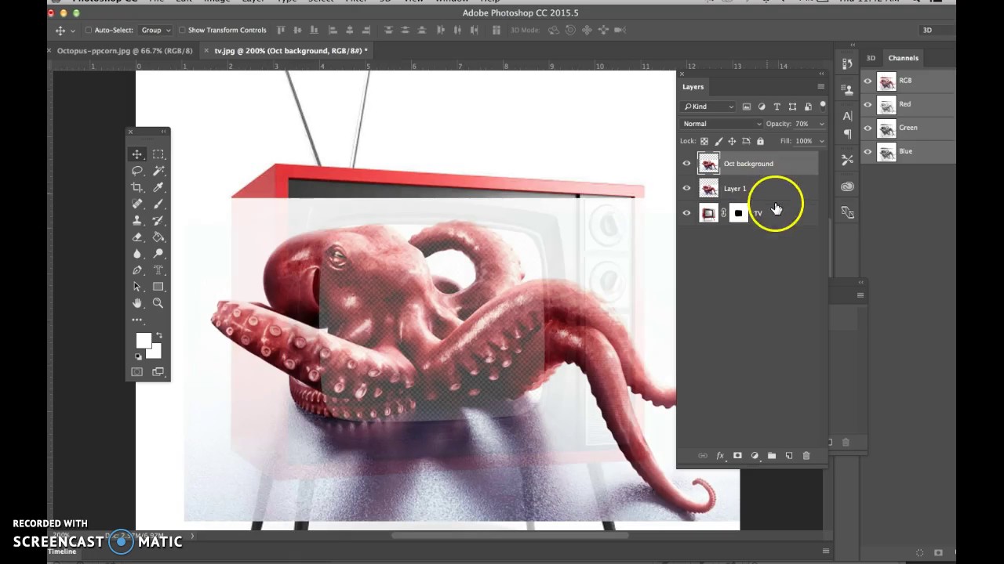Screen dimensions: 1004x564
Task: Open the Auto-Select Group dropdown
Action: [x=155, y=31]
